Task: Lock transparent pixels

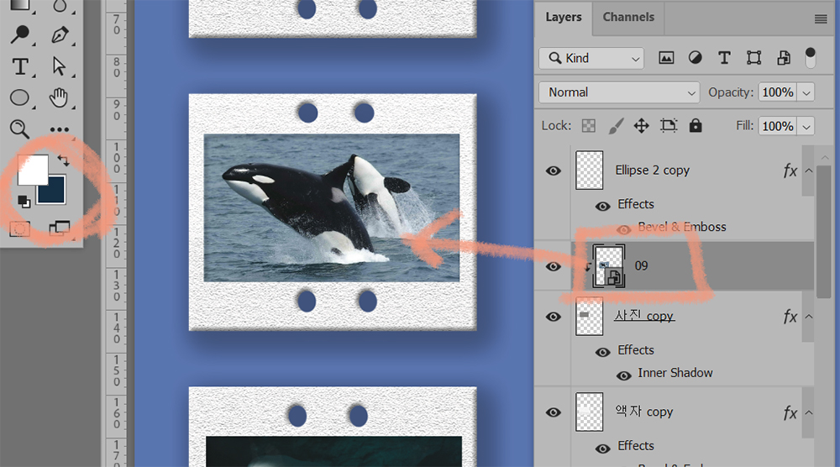Action: point(589,126)
